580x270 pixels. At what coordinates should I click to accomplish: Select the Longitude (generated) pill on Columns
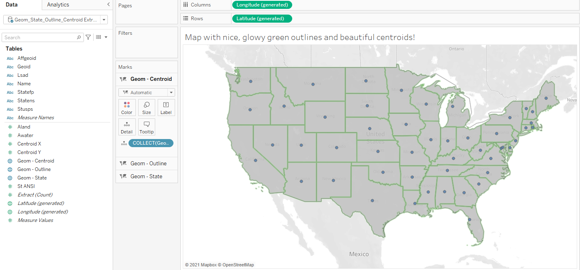pyautogui.click(x=262, y=5)
